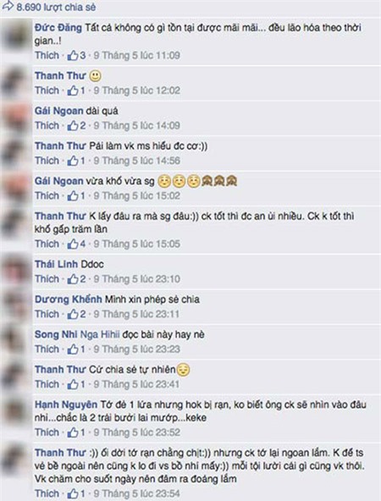This screenshot has width=381, height=501.
Task: Click the share arrow icon beside 8.690 lượt chia sẻ
Action: 8,6
